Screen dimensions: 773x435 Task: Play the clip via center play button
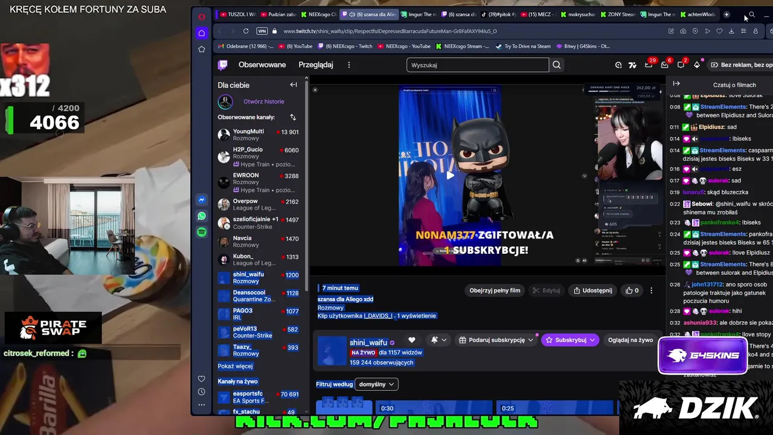(x=450, y=175)
